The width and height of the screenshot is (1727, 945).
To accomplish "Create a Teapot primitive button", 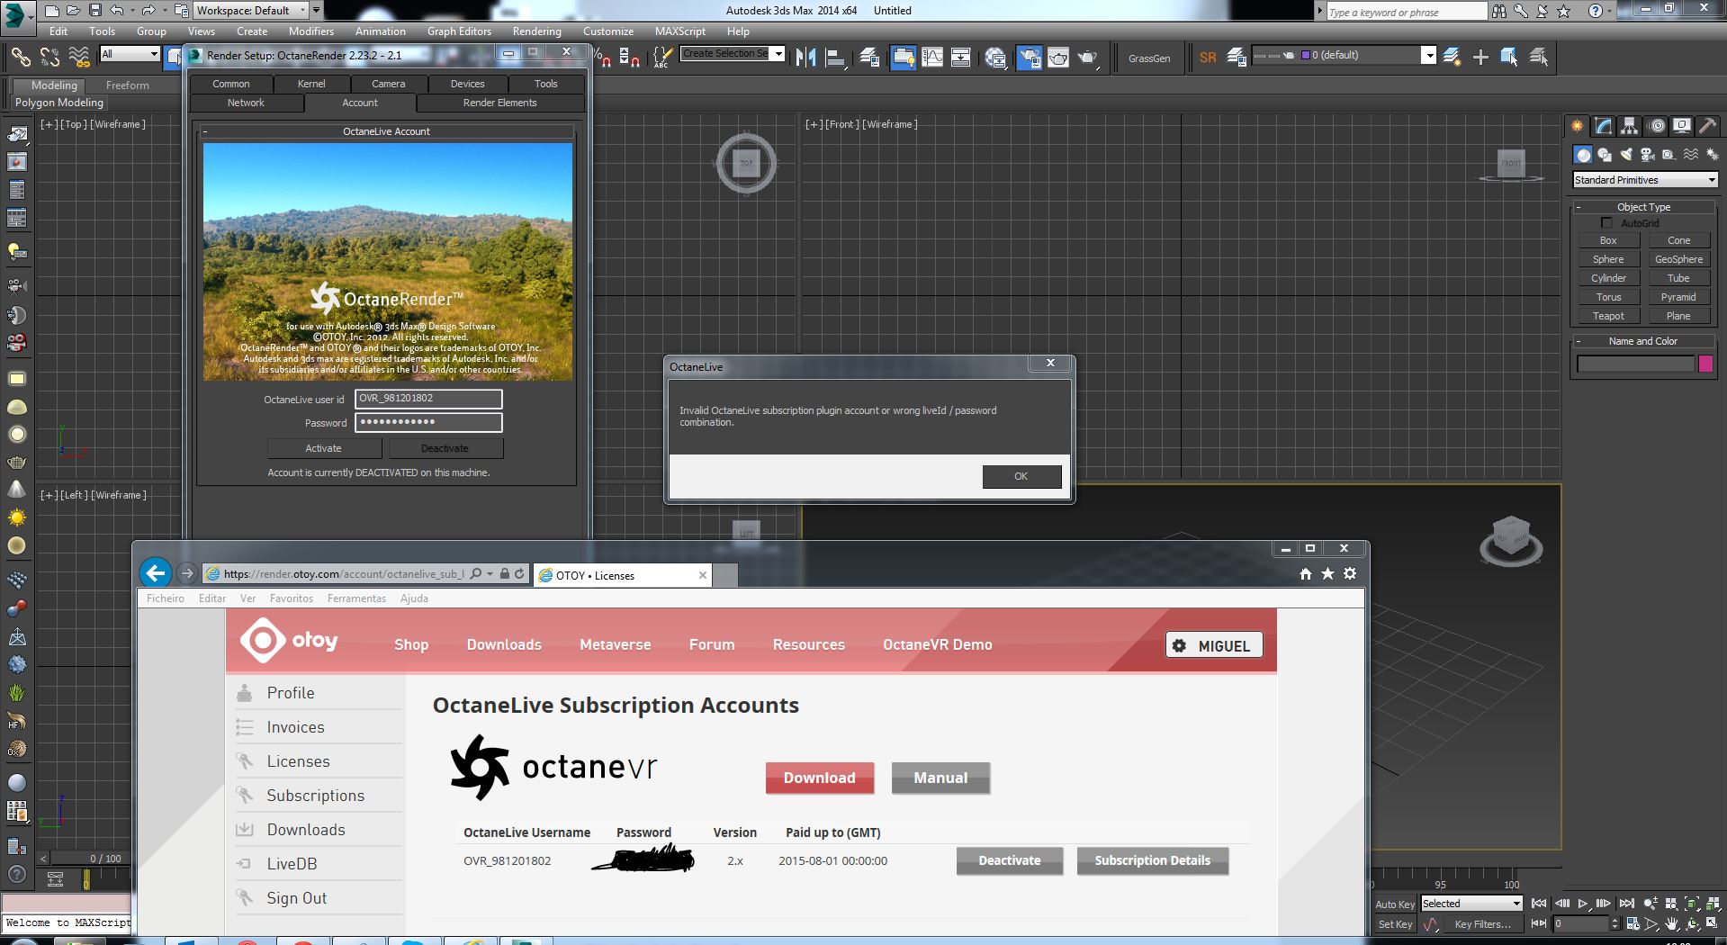I will (1608, 316).
